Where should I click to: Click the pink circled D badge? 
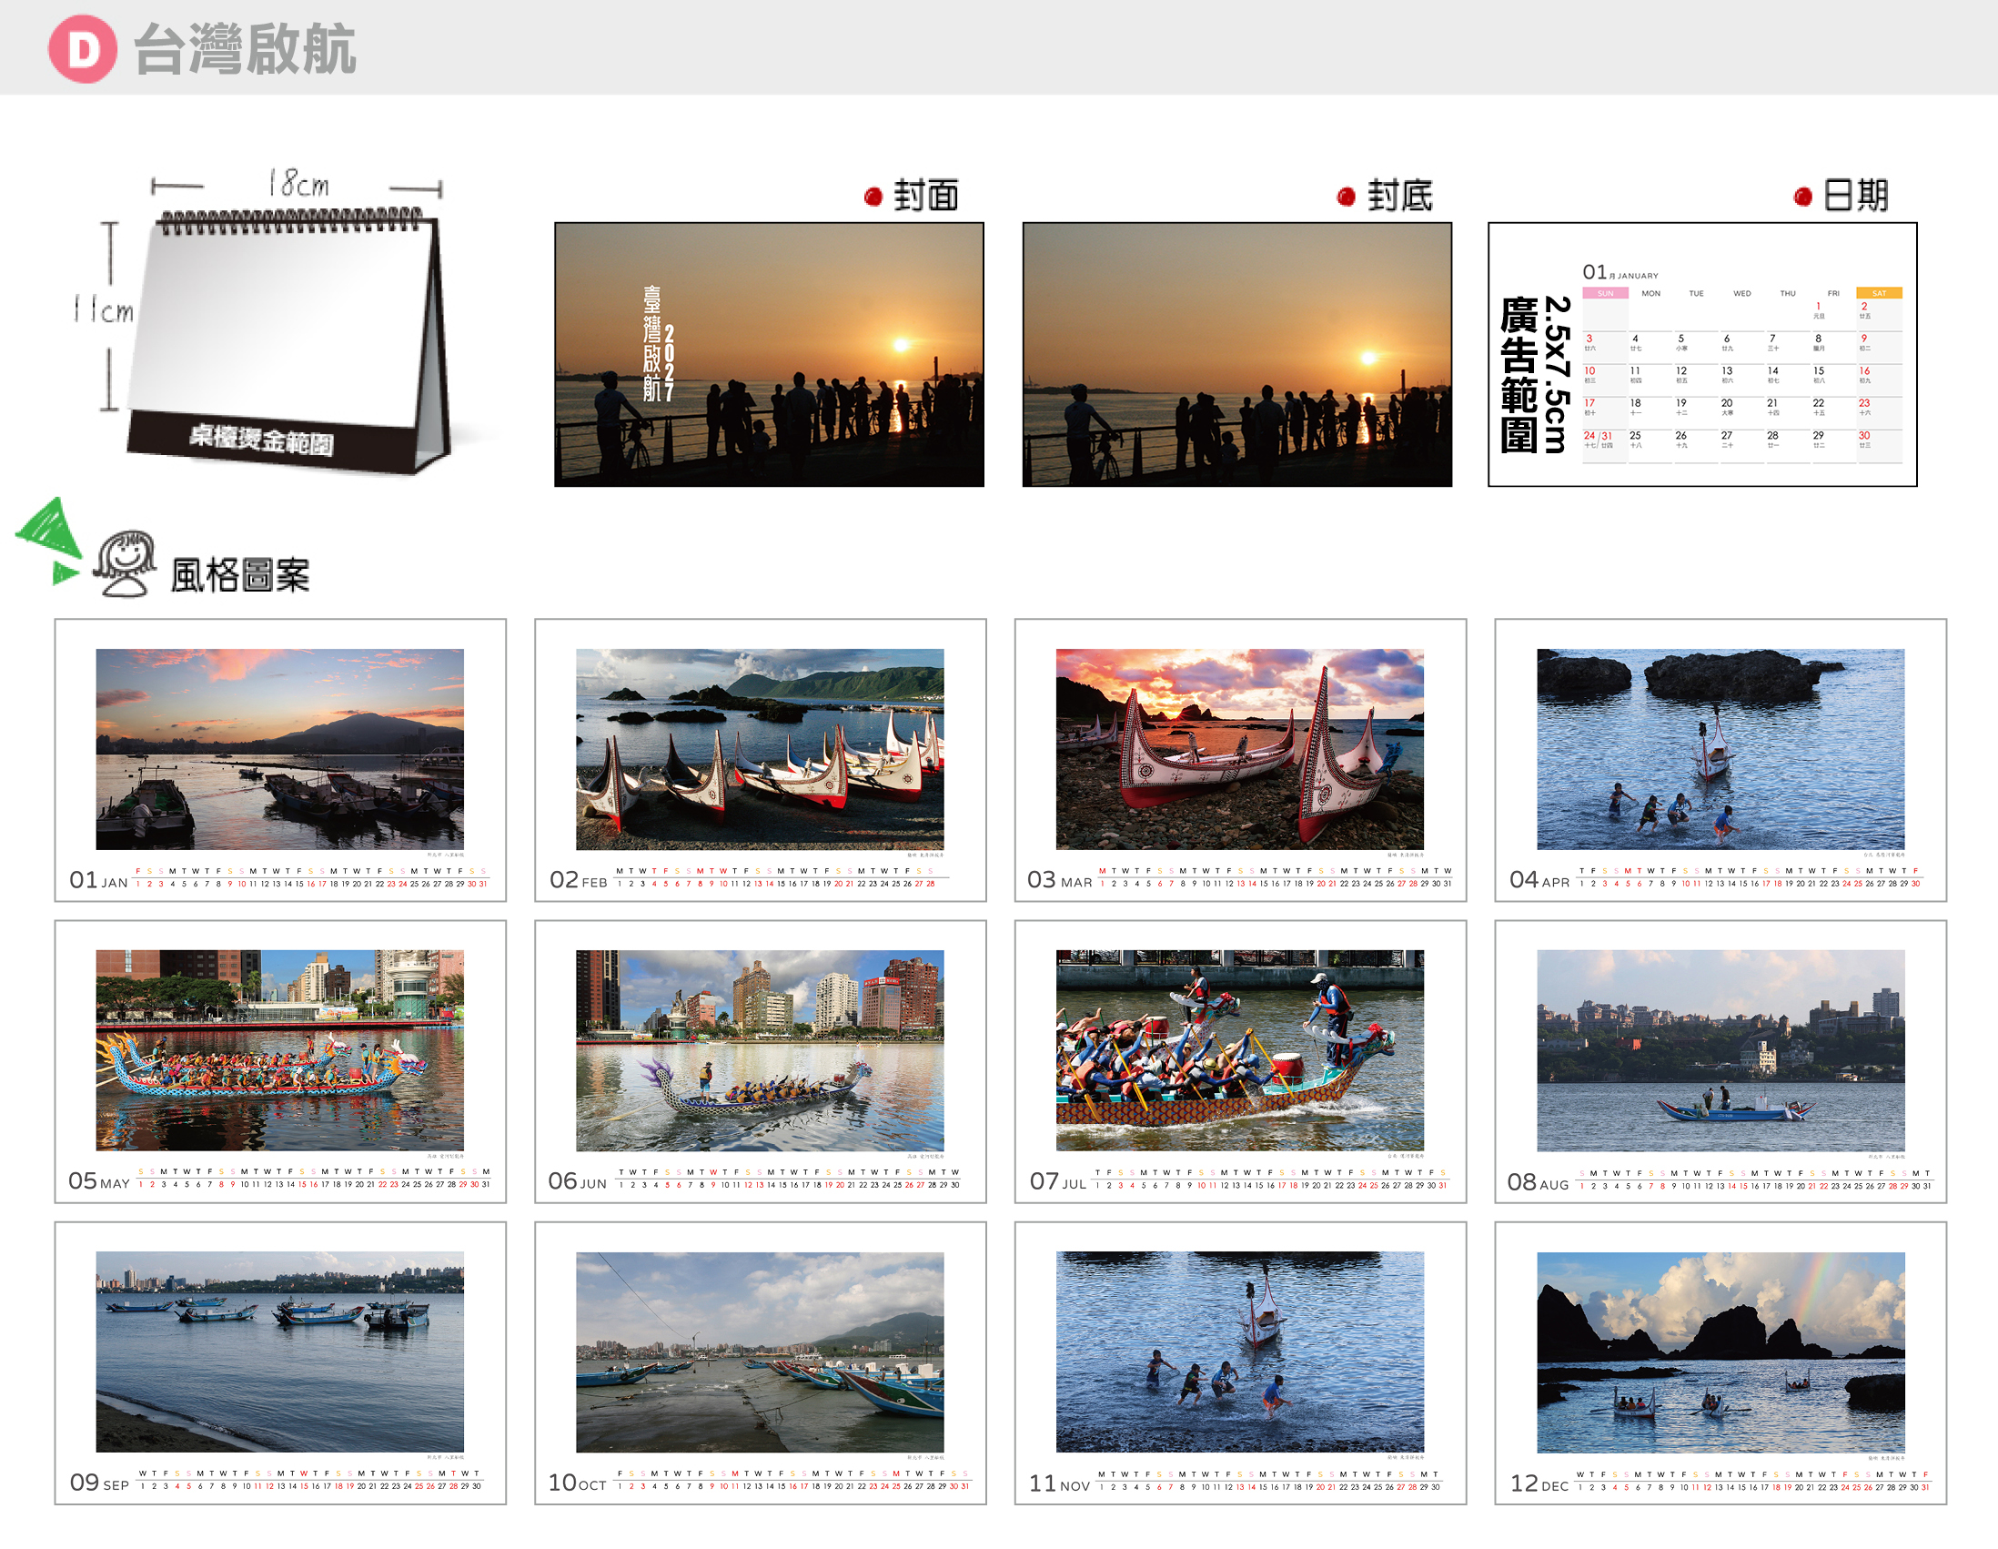point(82,49)
